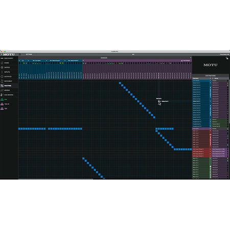Toggle blue routing square at Optical Out A 1 row
This screenshot has width=230, height=230.
[x=120, y=83]
